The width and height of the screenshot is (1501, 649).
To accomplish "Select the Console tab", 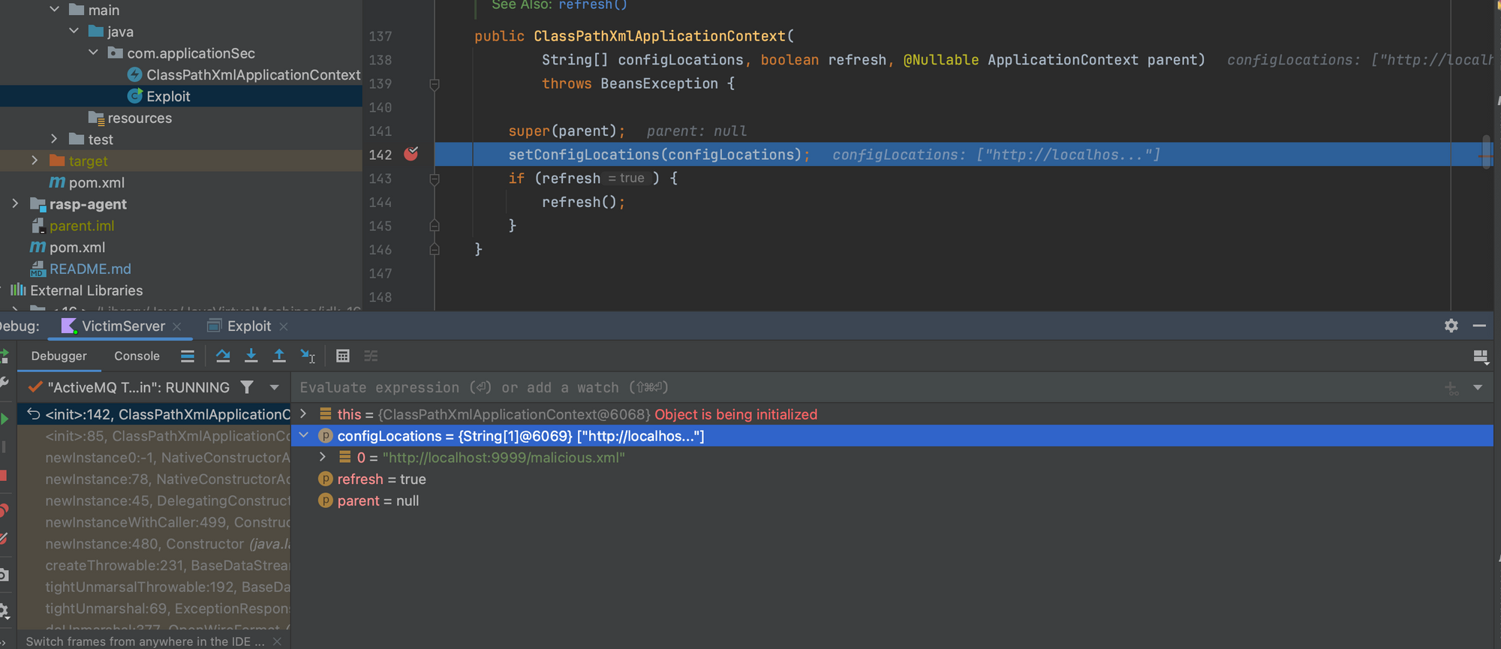I will click(137, 356).
